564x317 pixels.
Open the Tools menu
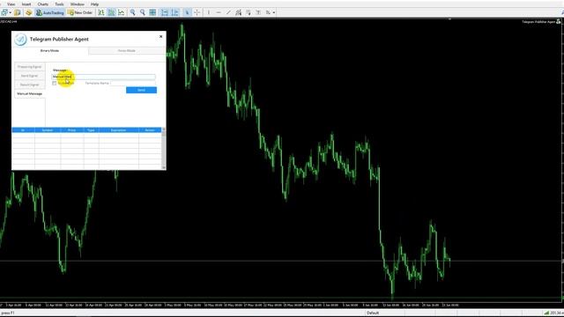[59, 4]
